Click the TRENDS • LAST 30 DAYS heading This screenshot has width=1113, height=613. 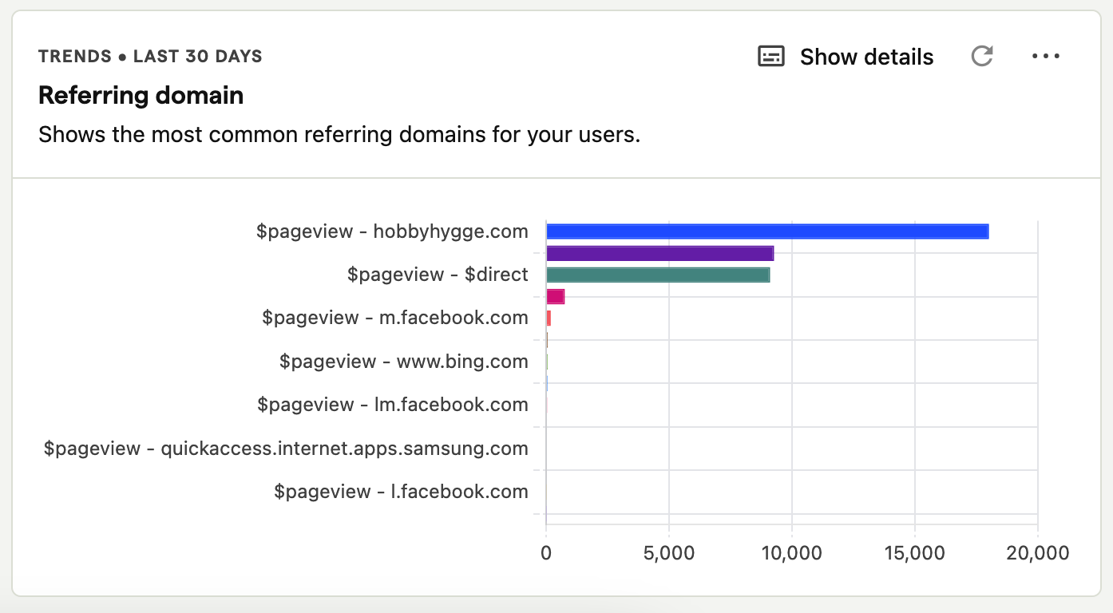150,56
